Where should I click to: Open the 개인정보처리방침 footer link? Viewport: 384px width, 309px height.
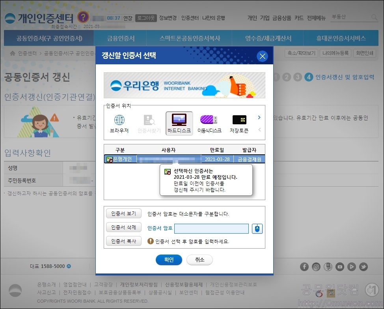[x=139, y=285]
